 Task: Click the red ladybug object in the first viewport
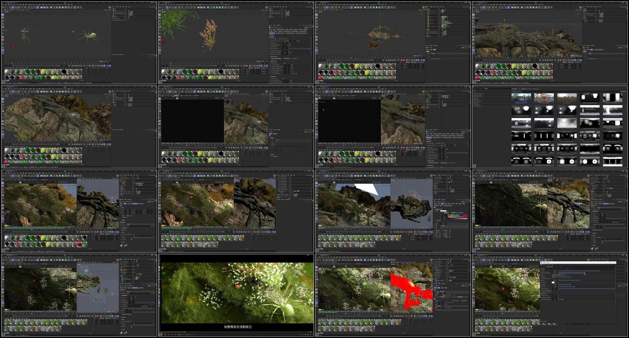pyautogui.click(x=14, y=47)
